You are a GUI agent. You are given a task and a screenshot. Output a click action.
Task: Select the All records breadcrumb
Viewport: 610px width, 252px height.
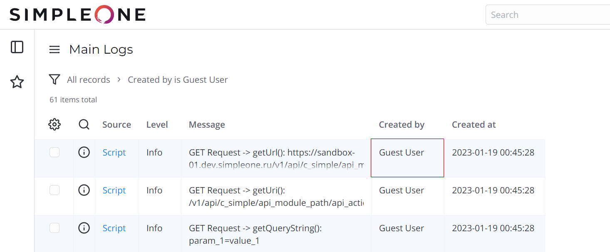click(x=88, y=80)
